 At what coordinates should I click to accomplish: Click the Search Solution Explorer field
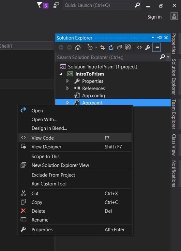108,57
